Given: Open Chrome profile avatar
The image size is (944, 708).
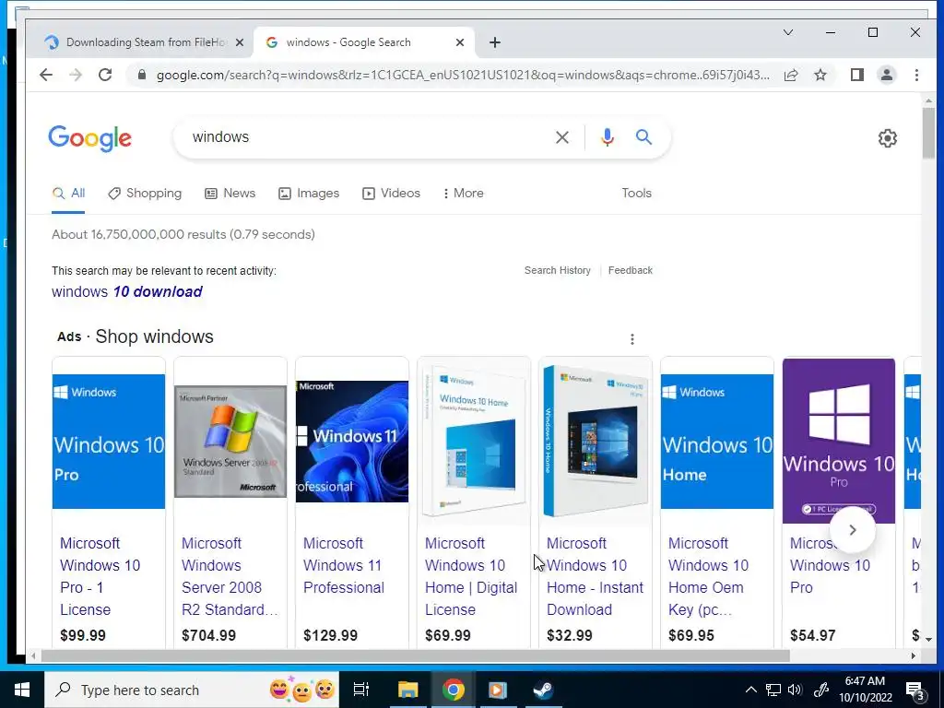Looking at the screenshot, I should point(886,75).
